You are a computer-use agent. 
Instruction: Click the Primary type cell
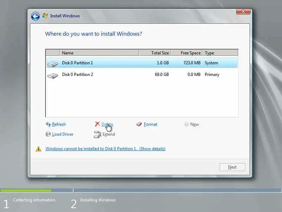[212, 75]
